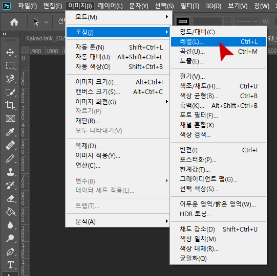Viewport: 277px width, 276px height.
Task: Choose 재단(R) menu item
Action: 118,121
